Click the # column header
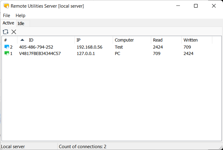The image size is (223, 150). (x=9, y=40)
